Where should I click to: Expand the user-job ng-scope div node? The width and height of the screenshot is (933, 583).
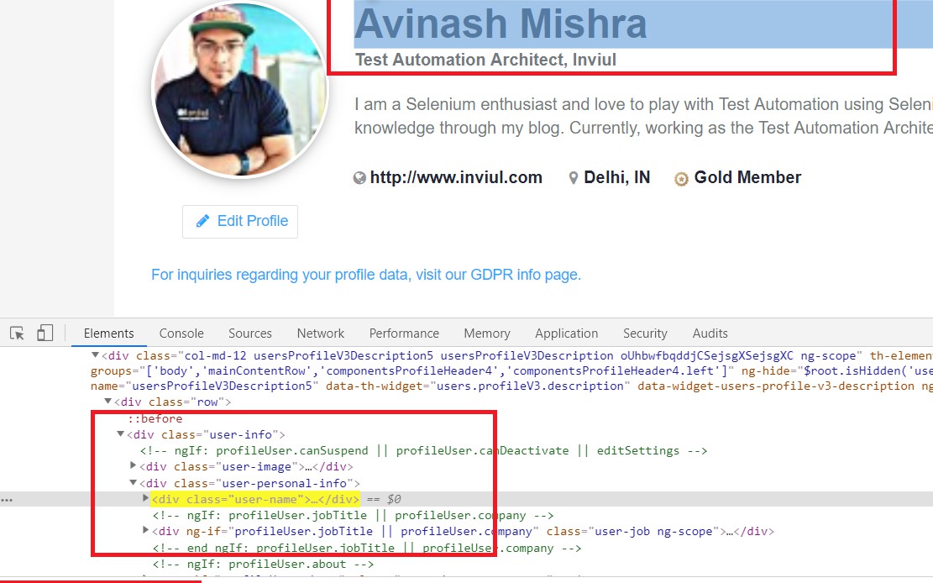pos(146,530)
